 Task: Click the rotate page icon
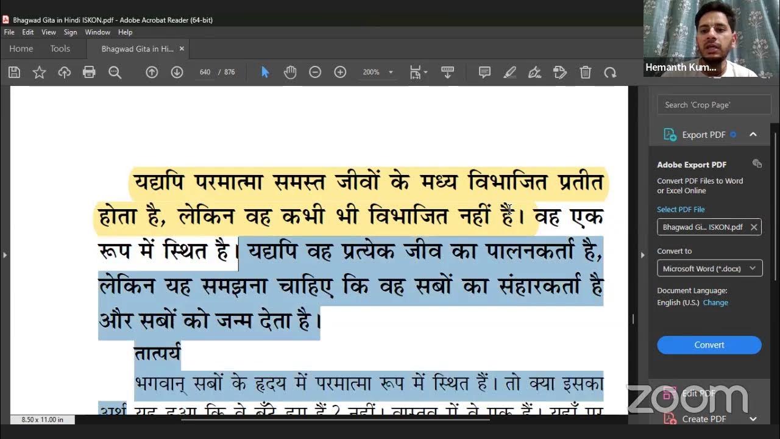[610, 73]
